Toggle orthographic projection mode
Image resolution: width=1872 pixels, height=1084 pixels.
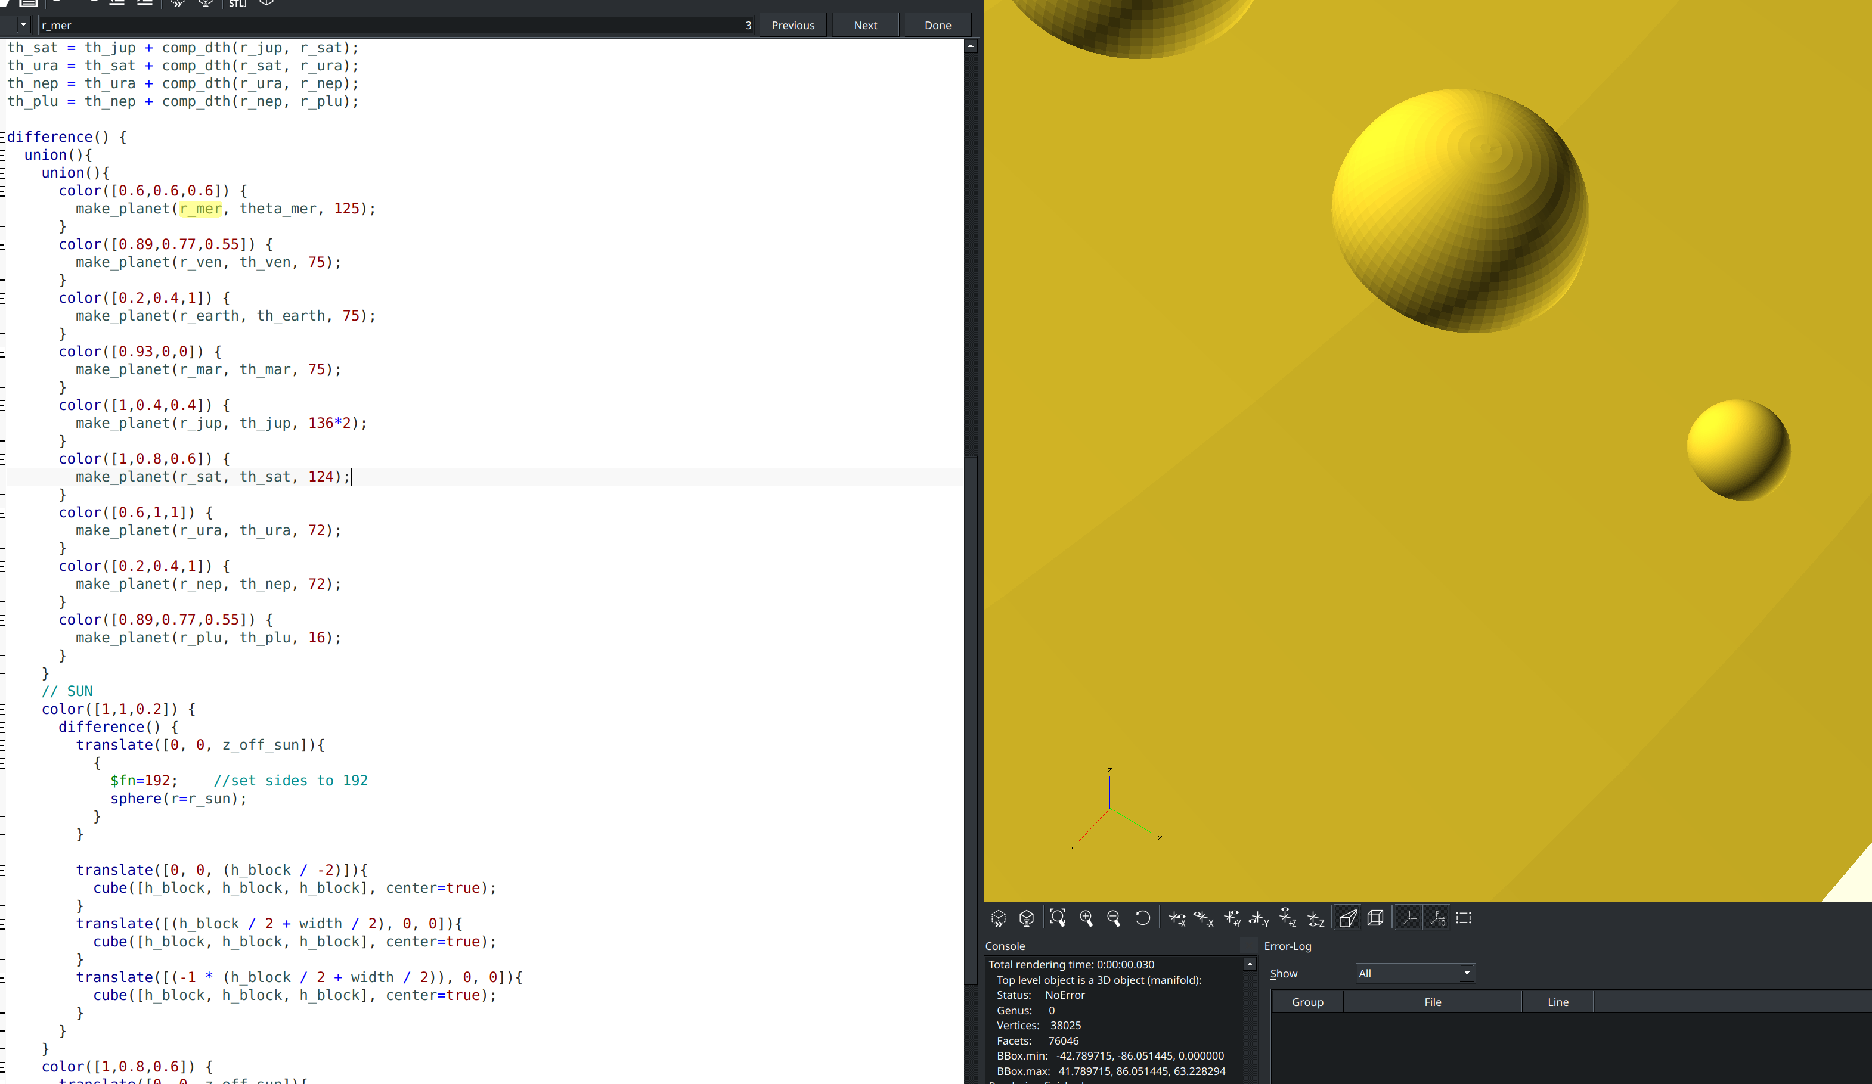pyautogui.click(x=1376, y=918)
